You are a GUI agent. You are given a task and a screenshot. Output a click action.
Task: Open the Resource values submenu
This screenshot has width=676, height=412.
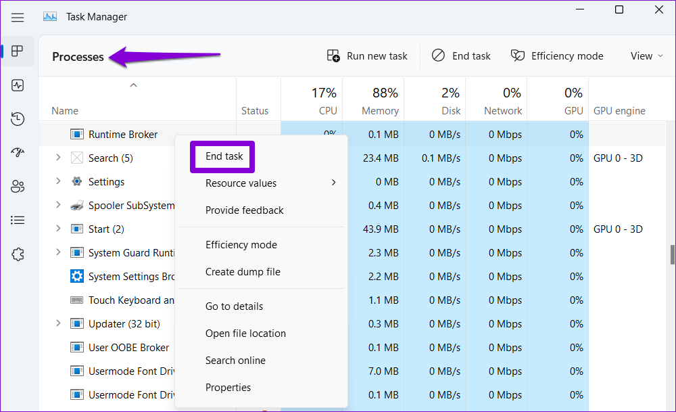pos(241,183)
